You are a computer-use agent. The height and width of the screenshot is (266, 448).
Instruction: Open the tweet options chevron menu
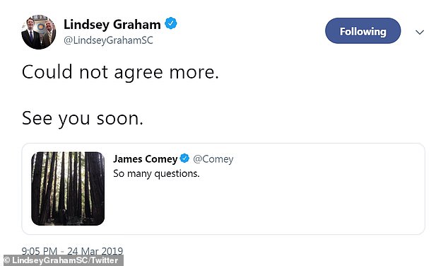(x=420, y=32)
